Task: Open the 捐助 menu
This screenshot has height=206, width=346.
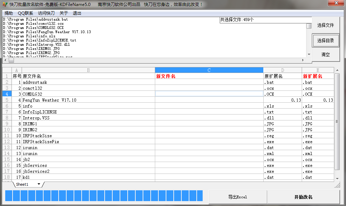Action: point(9,13)
